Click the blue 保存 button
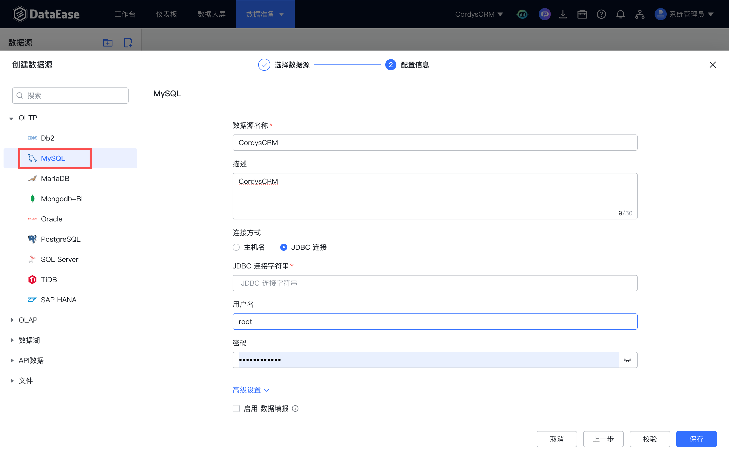Screen dimensions: 729x455 point(696,439)
